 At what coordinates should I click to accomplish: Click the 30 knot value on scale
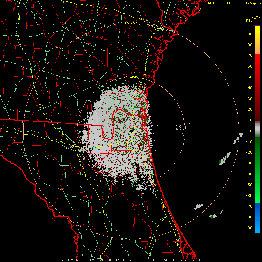(x=250, y=99)
